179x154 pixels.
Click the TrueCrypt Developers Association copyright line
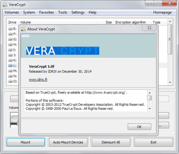tap(85, 105)
